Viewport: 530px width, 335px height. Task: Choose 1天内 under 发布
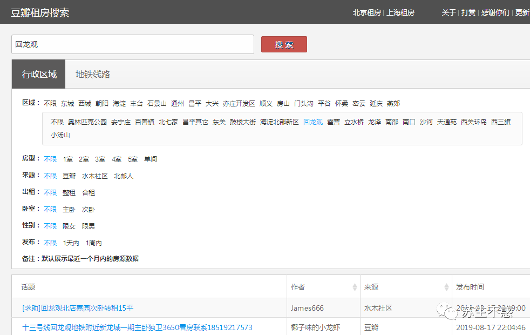click(x=71, y=243)
